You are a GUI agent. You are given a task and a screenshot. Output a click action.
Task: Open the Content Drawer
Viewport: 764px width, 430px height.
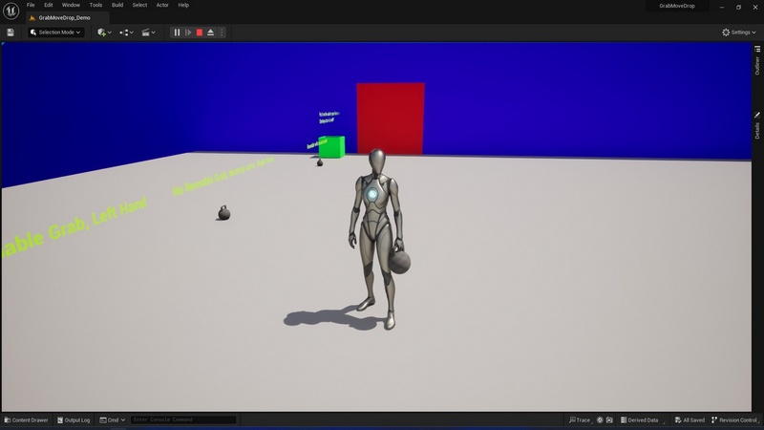point(26,420)
